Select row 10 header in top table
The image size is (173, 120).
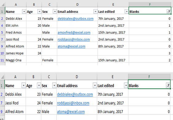[2, 53]
